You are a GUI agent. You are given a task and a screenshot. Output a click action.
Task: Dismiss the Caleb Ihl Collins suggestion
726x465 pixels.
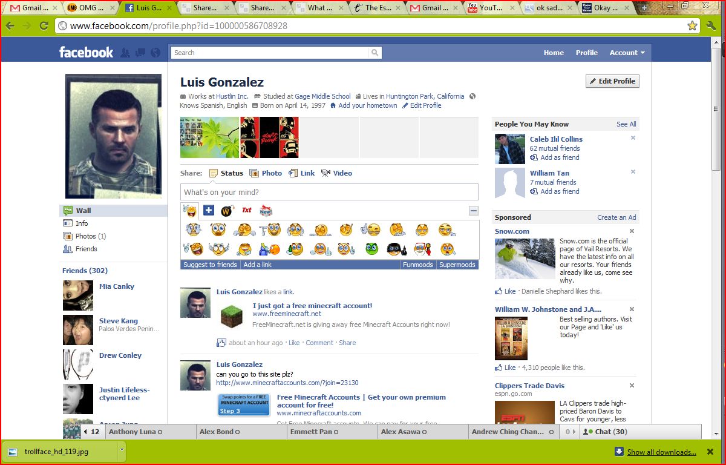tap(633, 138)
